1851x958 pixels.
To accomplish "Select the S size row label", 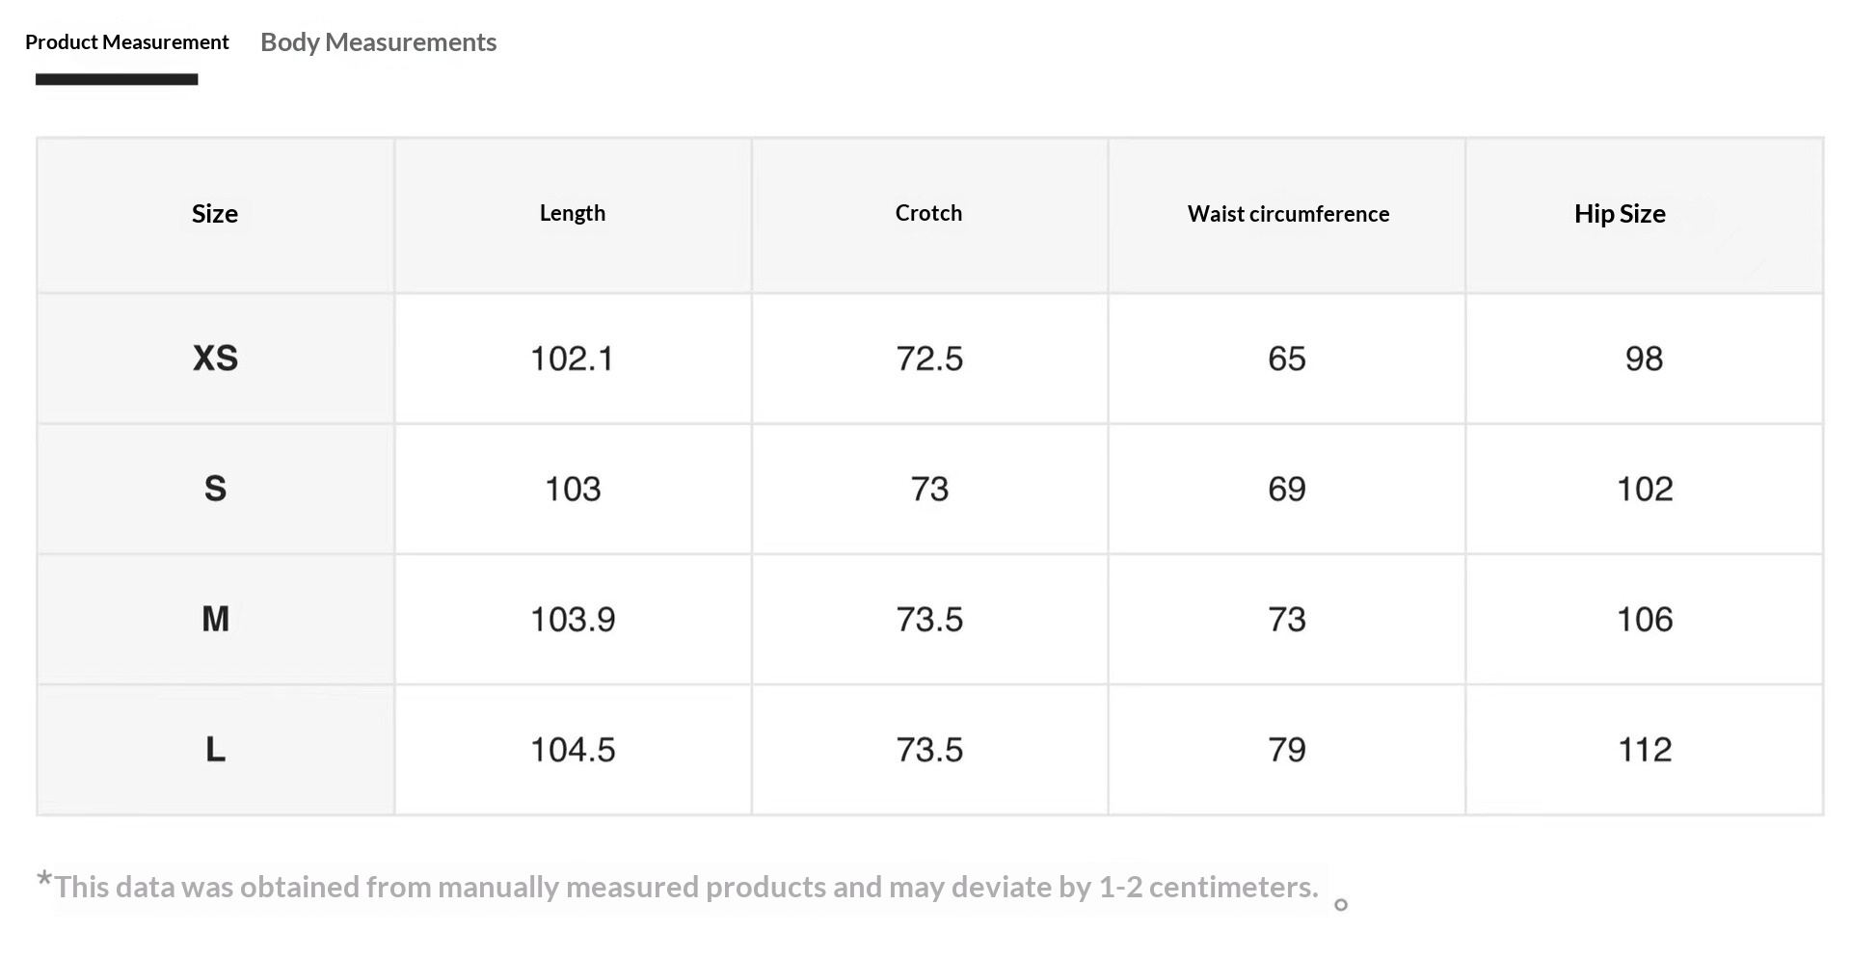I will (215, 489).
